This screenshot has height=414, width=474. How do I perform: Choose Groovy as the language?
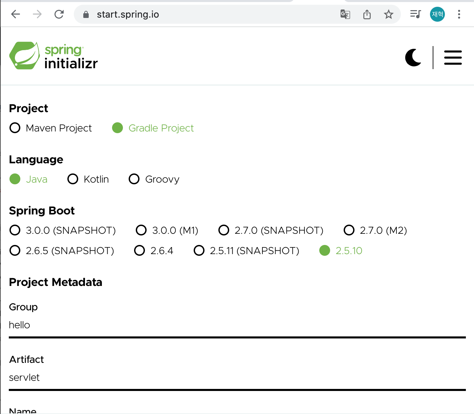[x=154, y=179]
